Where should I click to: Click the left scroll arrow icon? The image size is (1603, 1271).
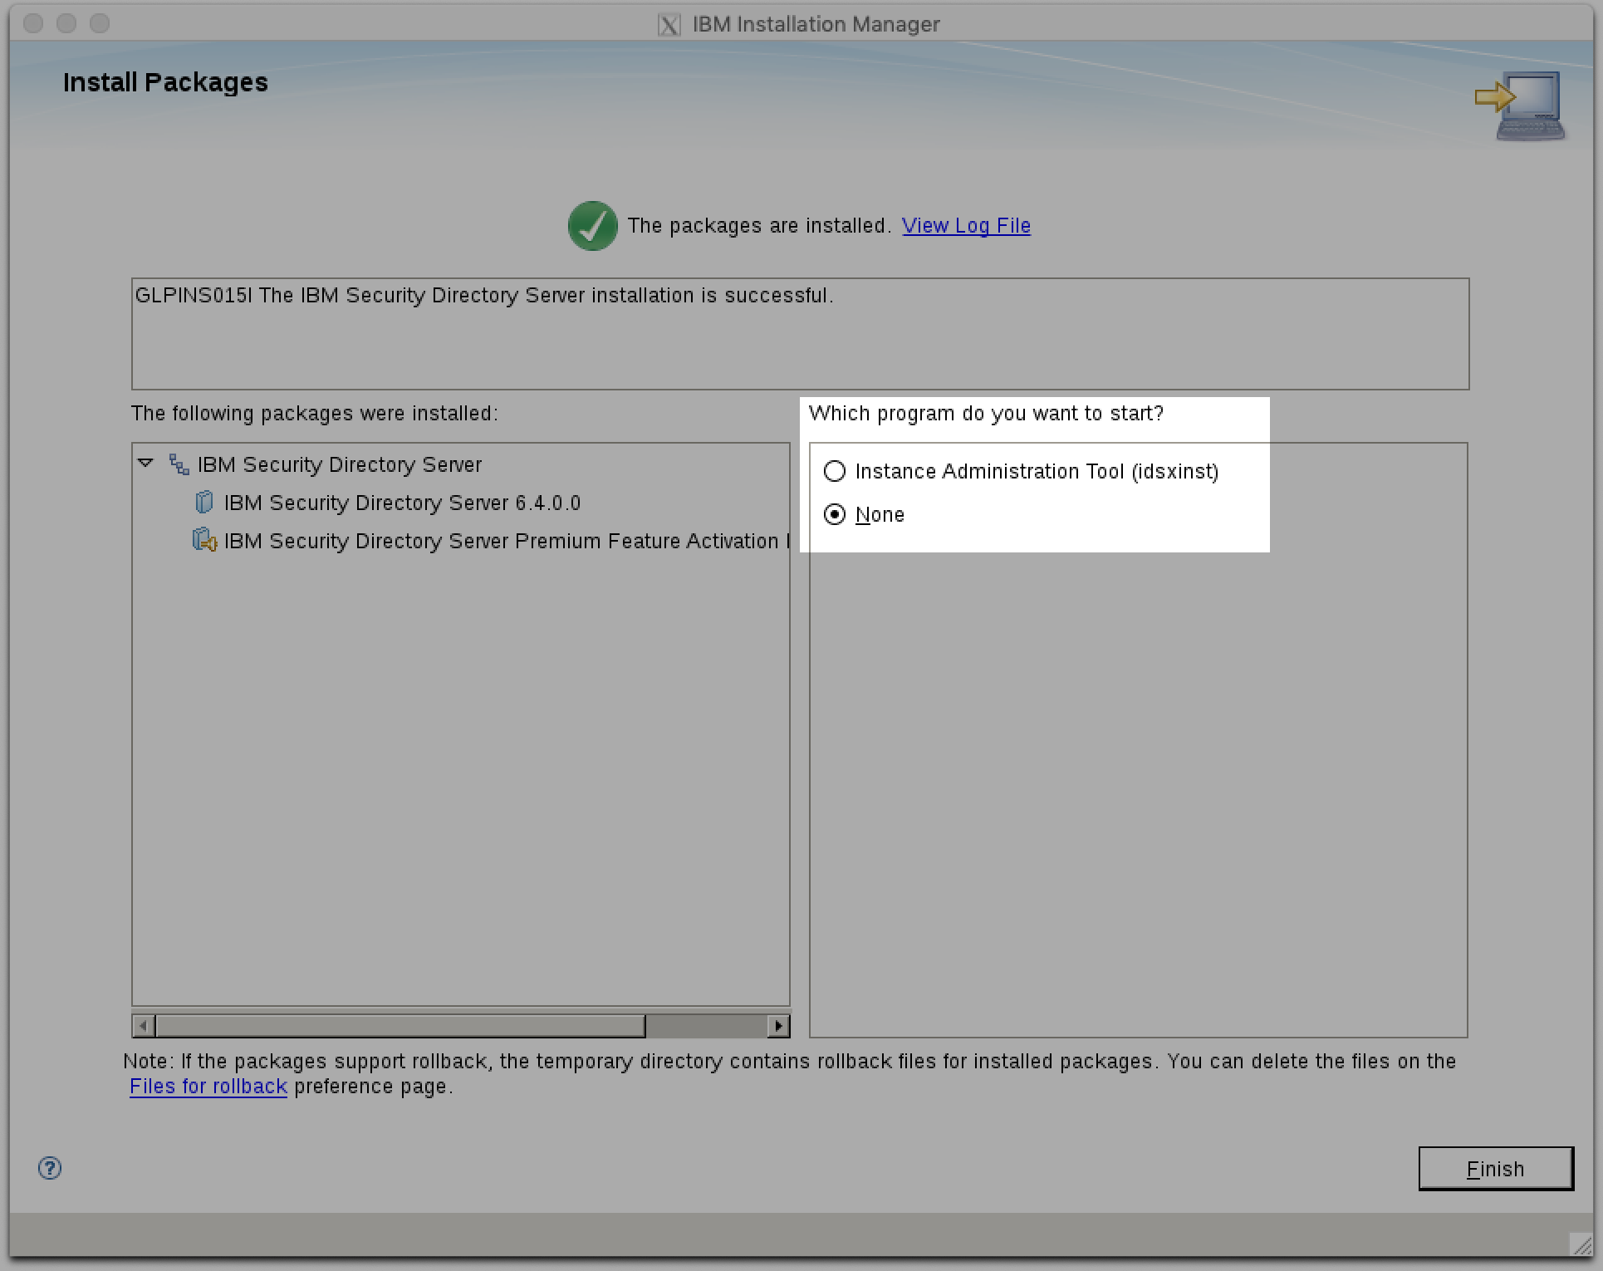tap(141, 1026)
